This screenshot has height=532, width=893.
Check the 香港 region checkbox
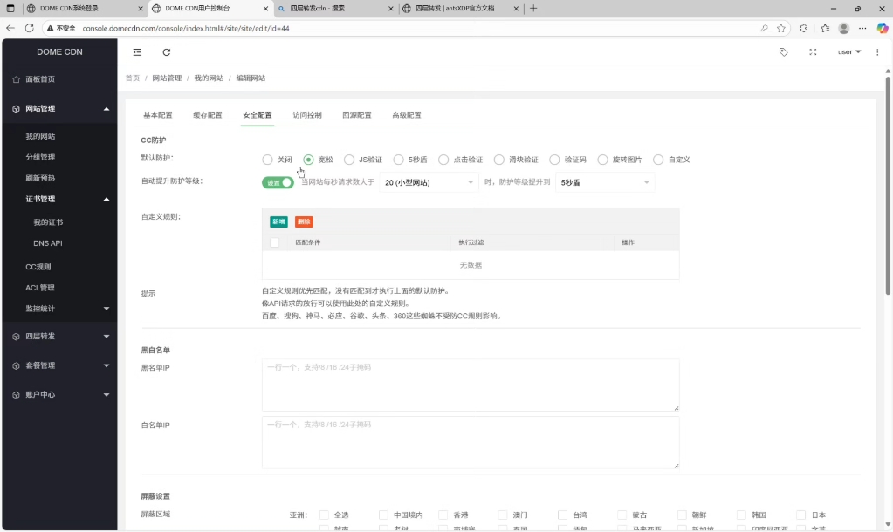pyautogui.click(x=443, y=514)
